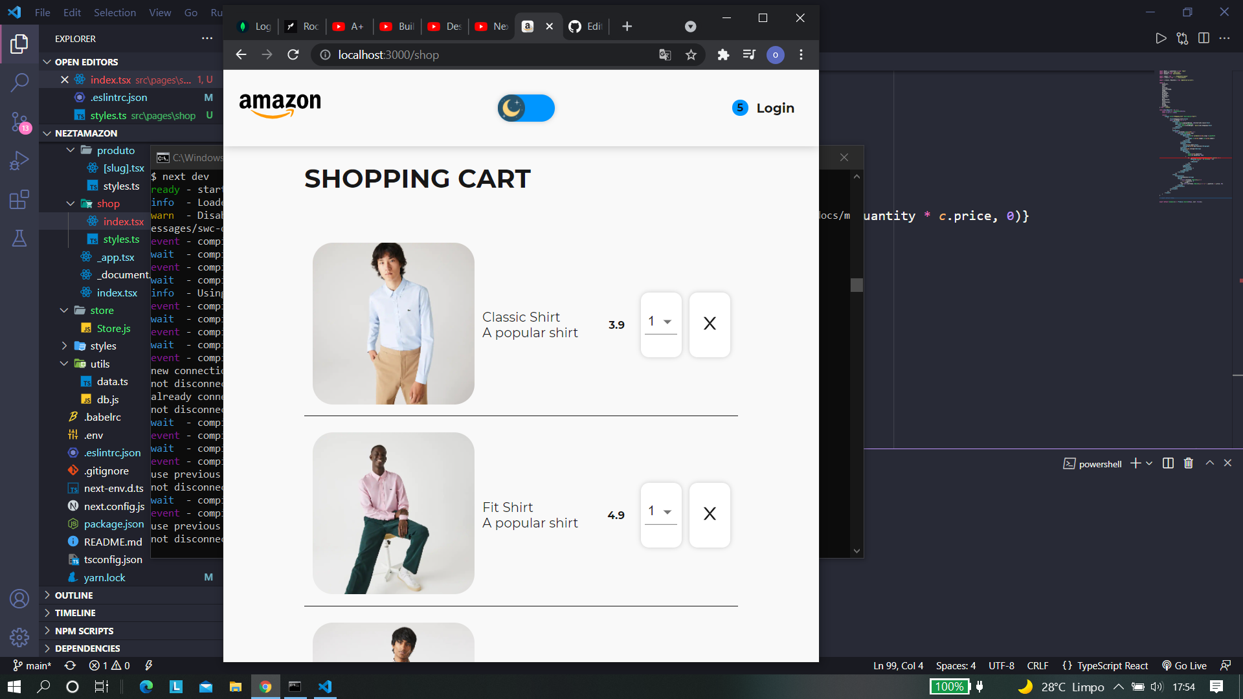This screenshot has width=1243, height=699.
Task: Click the amazon logo
Action: (x=280, y=105)
